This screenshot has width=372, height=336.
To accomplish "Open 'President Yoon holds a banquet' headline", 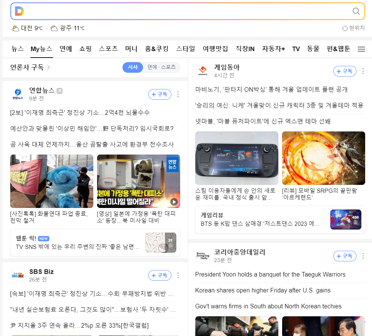I will coord(270,274).
